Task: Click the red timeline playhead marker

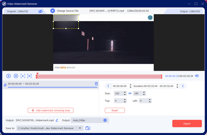Action: tap(37, 74)
